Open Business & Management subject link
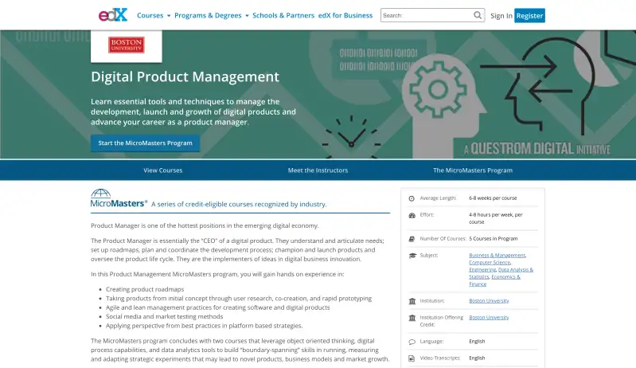This screenshot has width=636, height=368. pyautogui.click(x=497, y=255)
